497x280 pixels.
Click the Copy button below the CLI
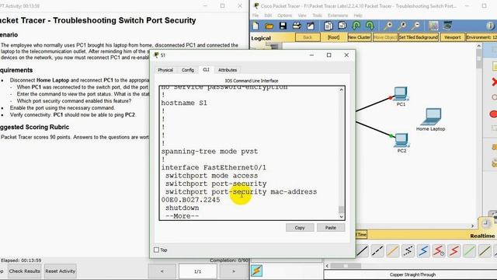pos(300,228)
